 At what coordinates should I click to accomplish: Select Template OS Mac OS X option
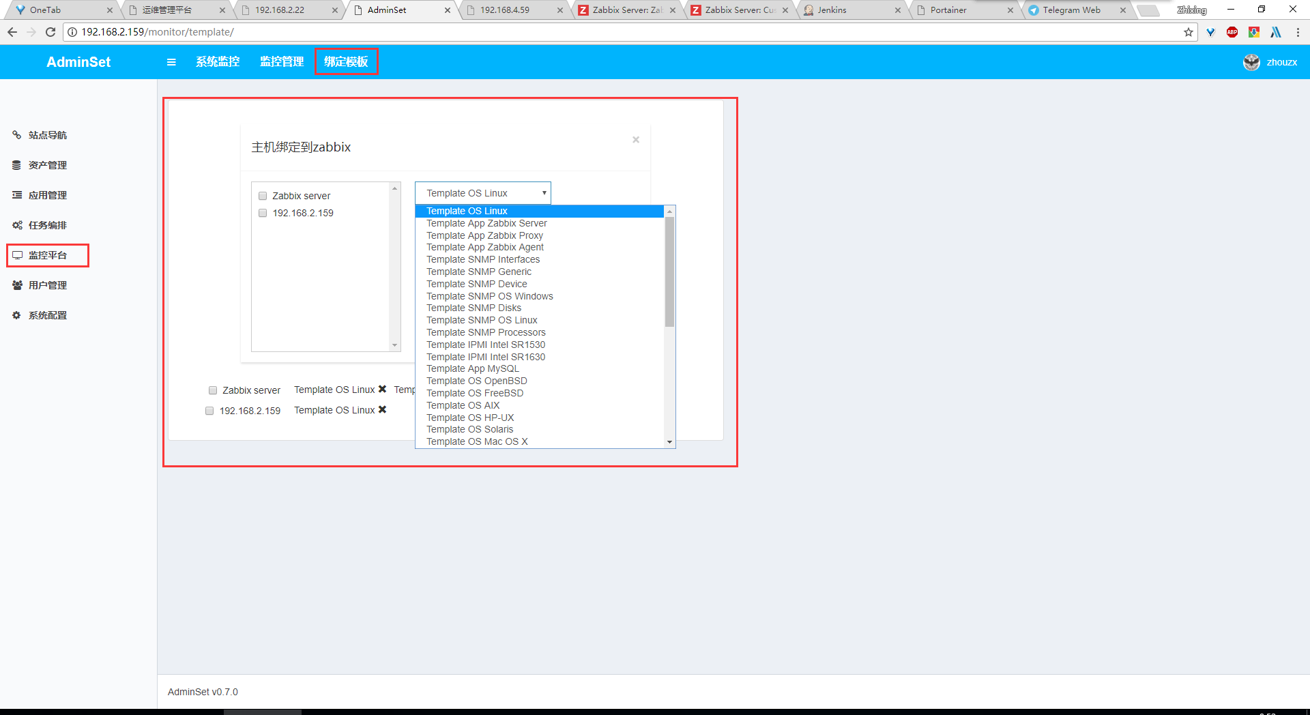[x=540, y=441]
